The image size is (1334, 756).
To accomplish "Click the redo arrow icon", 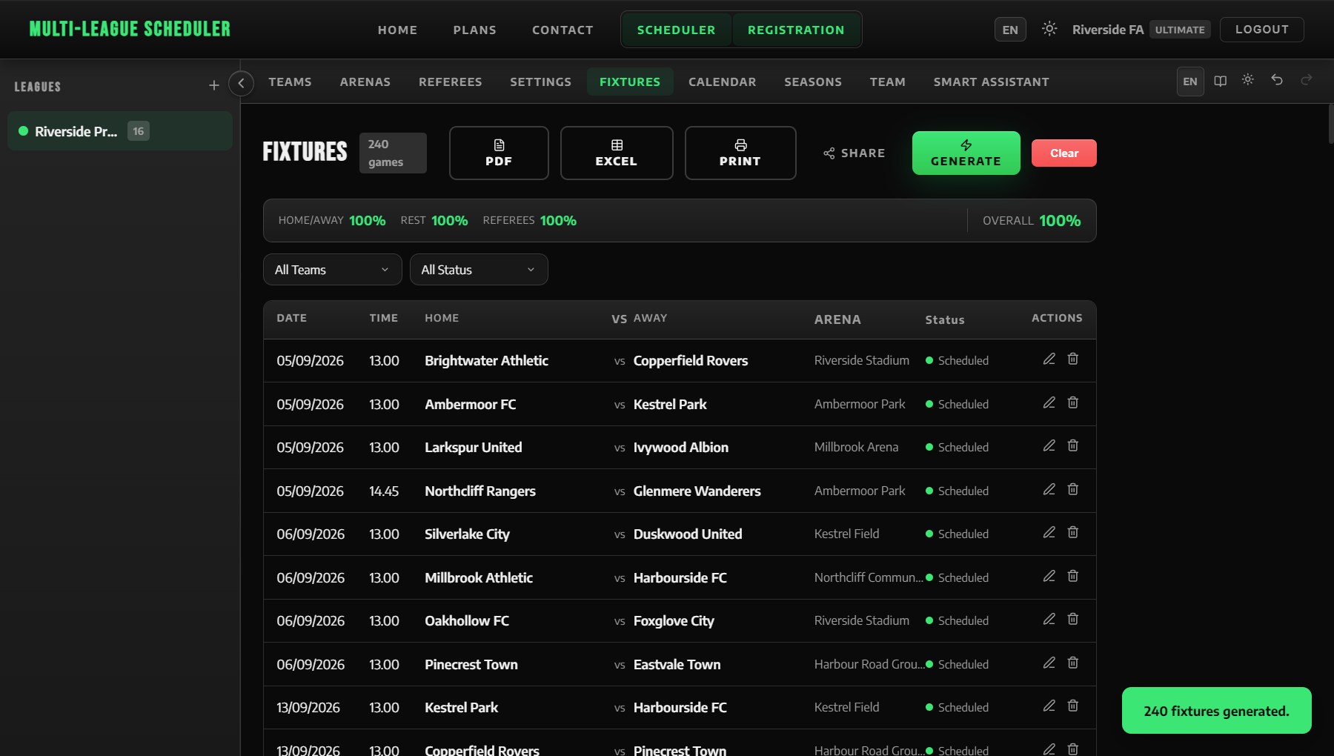I will [x=1306, y=79].
